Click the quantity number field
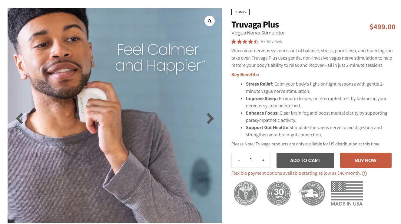401x224 pixels. tap(251, 160)
